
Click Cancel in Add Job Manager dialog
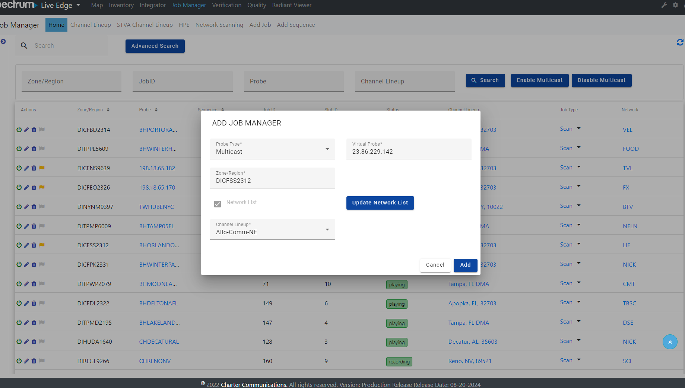[435, 265]
